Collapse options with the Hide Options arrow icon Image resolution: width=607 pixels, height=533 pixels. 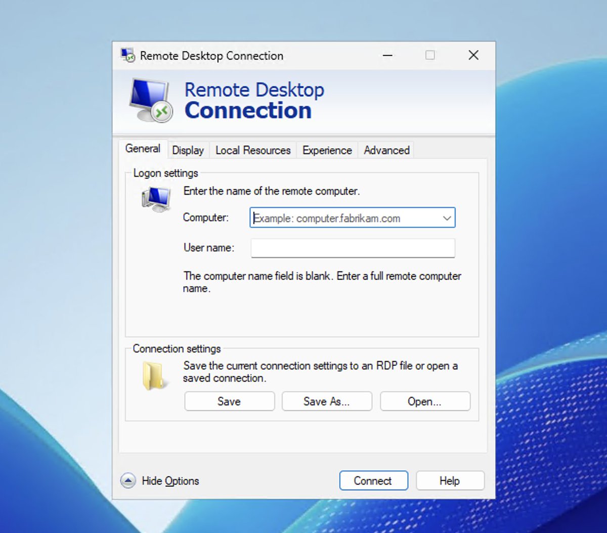tap(128, 480)
